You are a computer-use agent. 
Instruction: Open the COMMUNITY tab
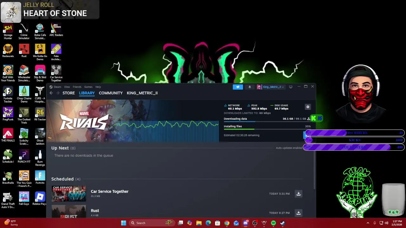click(111, 93)
